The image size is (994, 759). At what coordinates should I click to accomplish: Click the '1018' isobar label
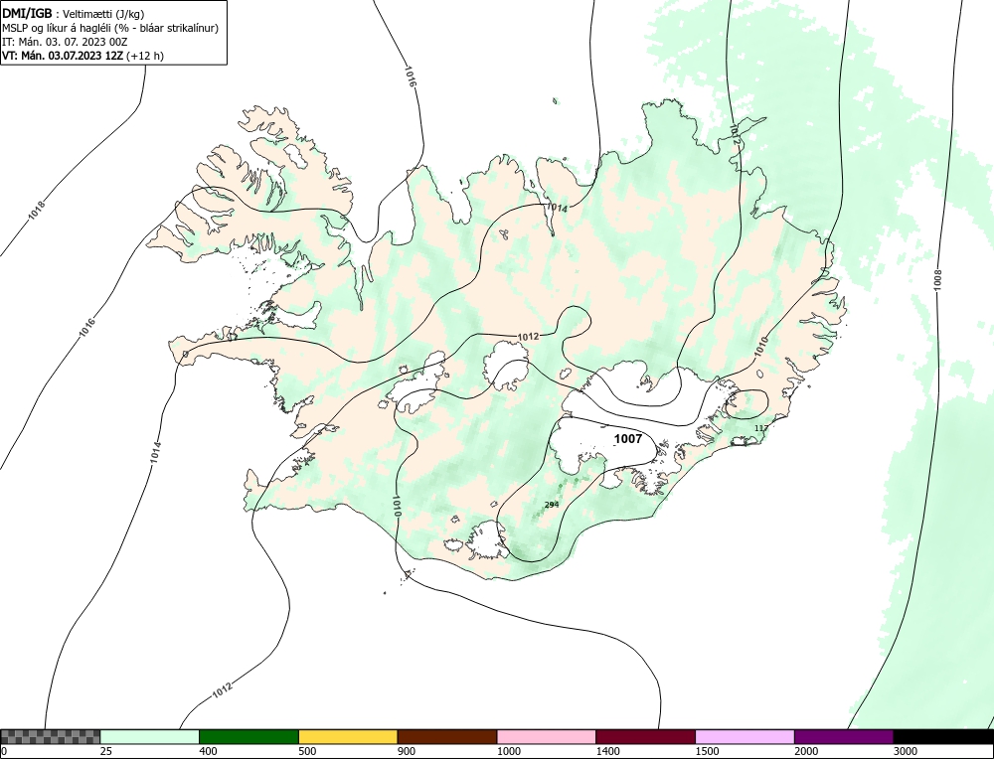38,211
